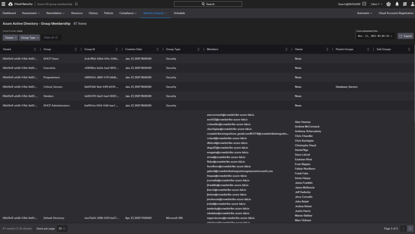Click the Cloud Security cloud logo icon

[x=10, y=4]
